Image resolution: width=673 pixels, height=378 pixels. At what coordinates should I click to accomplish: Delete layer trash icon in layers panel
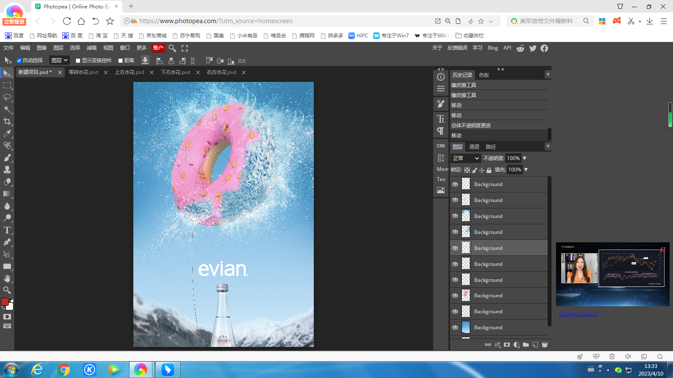pyautogui.click(x=545, y=345)
